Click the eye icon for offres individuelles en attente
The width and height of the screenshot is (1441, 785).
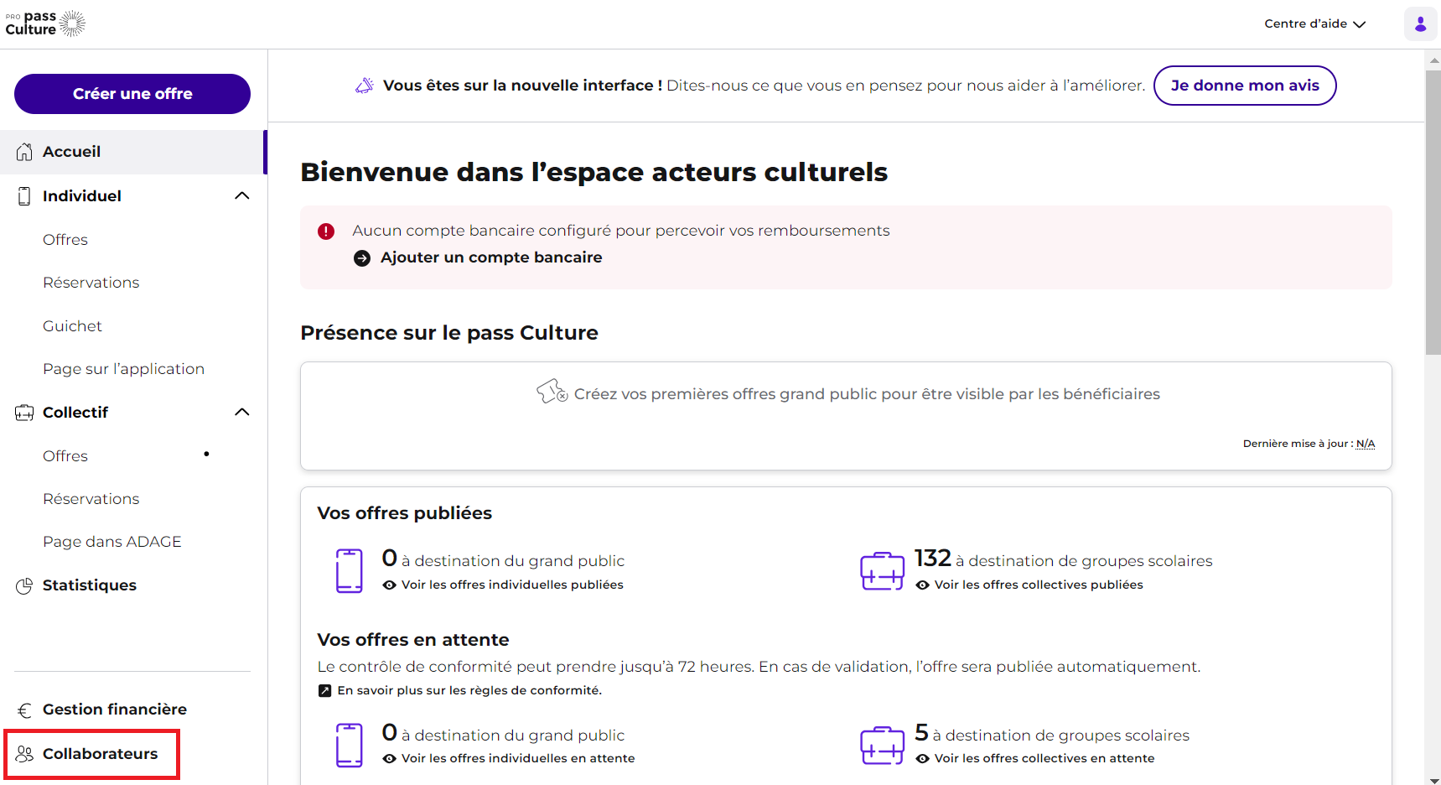(x=390, y=759)
